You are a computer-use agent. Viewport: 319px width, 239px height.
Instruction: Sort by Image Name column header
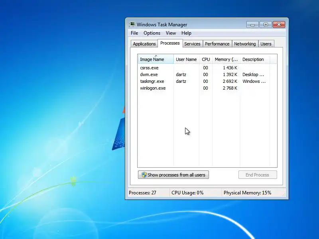[x=156, y=59]
